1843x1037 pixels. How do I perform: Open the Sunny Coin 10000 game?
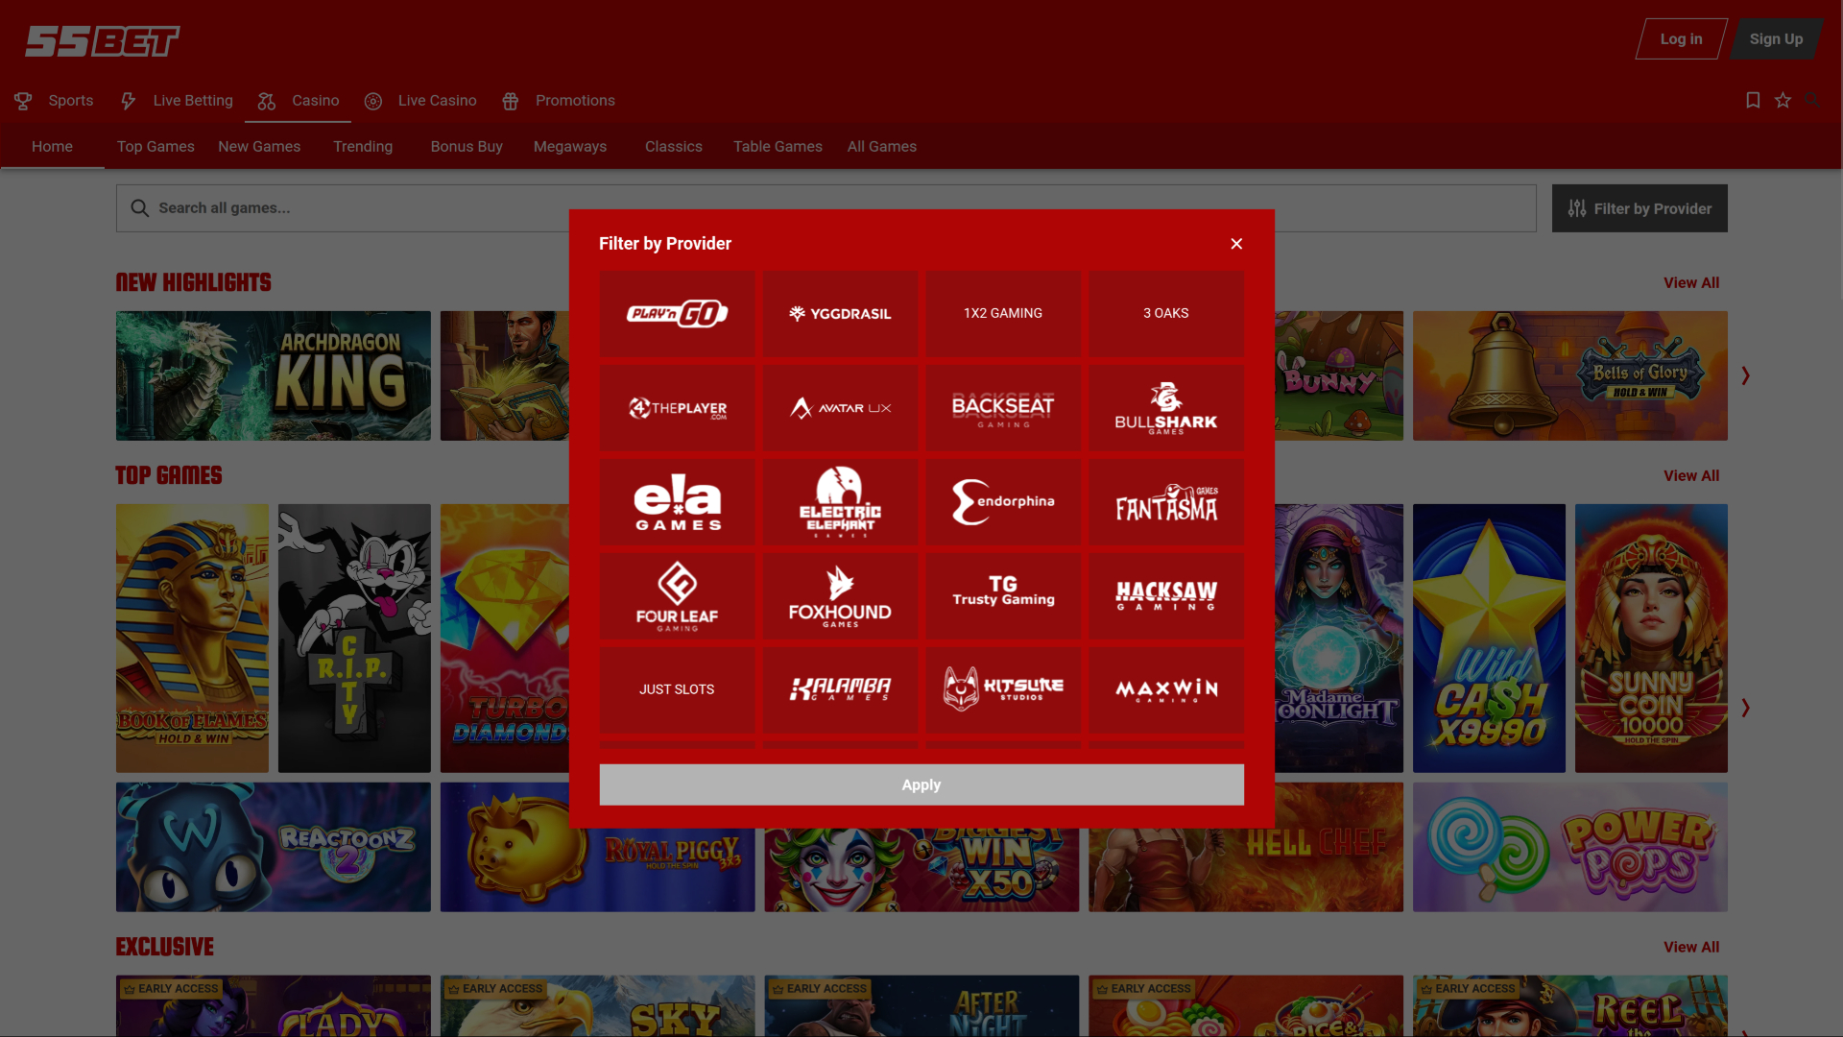pos(1651,639)
